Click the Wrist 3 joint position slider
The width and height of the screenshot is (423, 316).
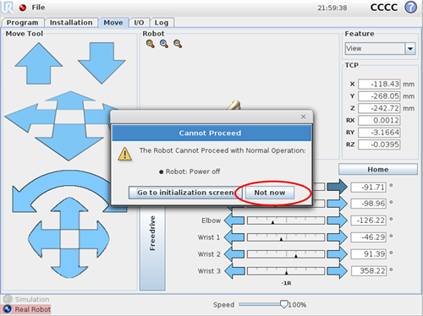(x=286, y=271)
